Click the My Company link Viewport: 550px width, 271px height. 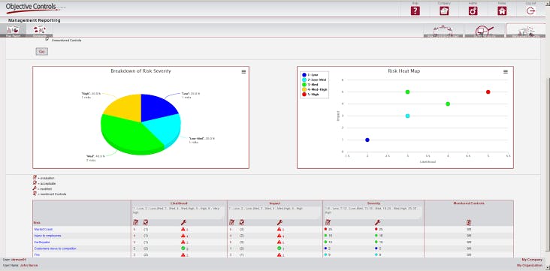[x=532, y=260]
